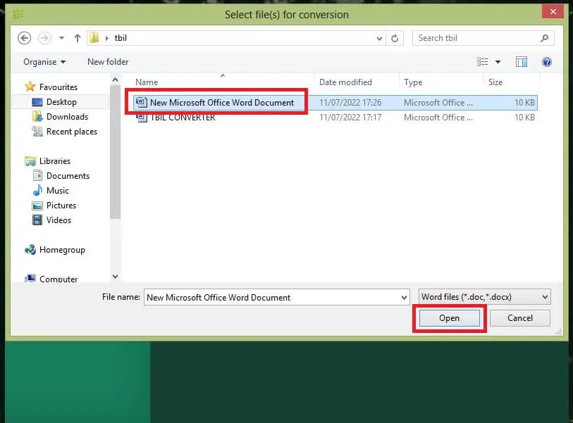
Task: Click the Computer monitor icon
Action: (x=30, y=279)
